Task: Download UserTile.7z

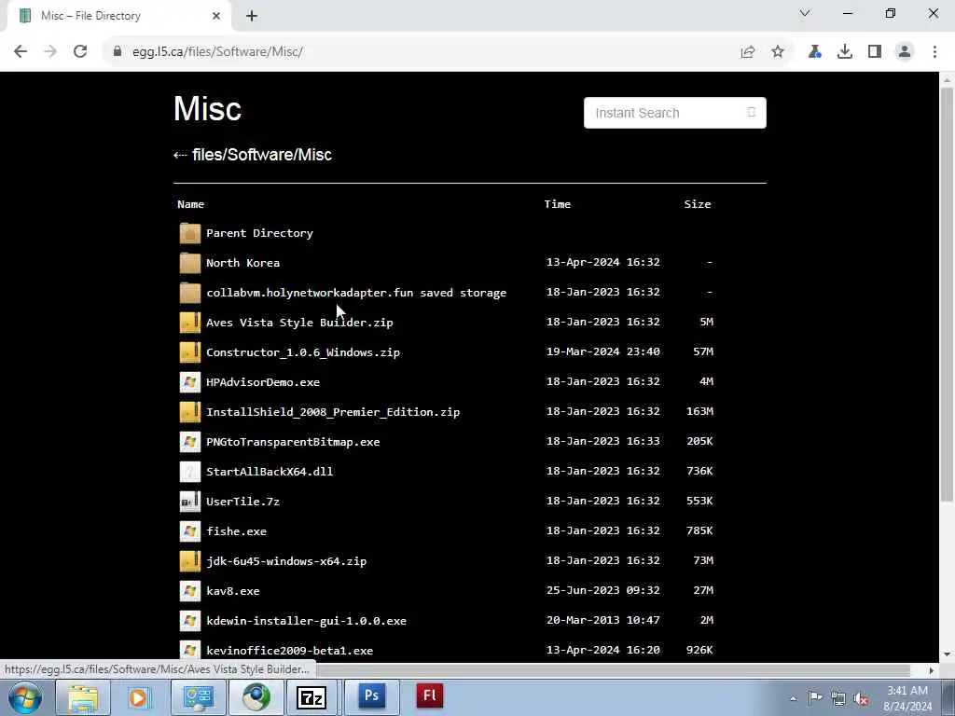Action: pos(242,502)
